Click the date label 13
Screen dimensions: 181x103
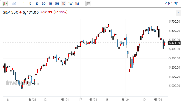point(45,100)
